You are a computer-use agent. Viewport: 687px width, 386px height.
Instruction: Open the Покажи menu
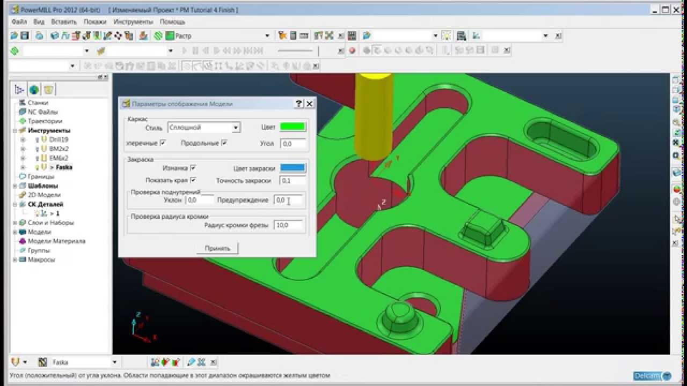[95, 22]
